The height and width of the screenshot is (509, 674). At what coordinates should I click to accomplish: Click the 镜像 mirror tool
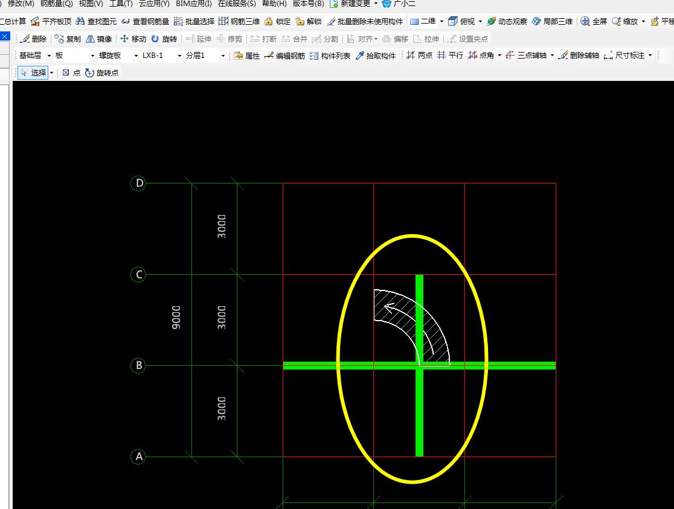coord(99,39)
